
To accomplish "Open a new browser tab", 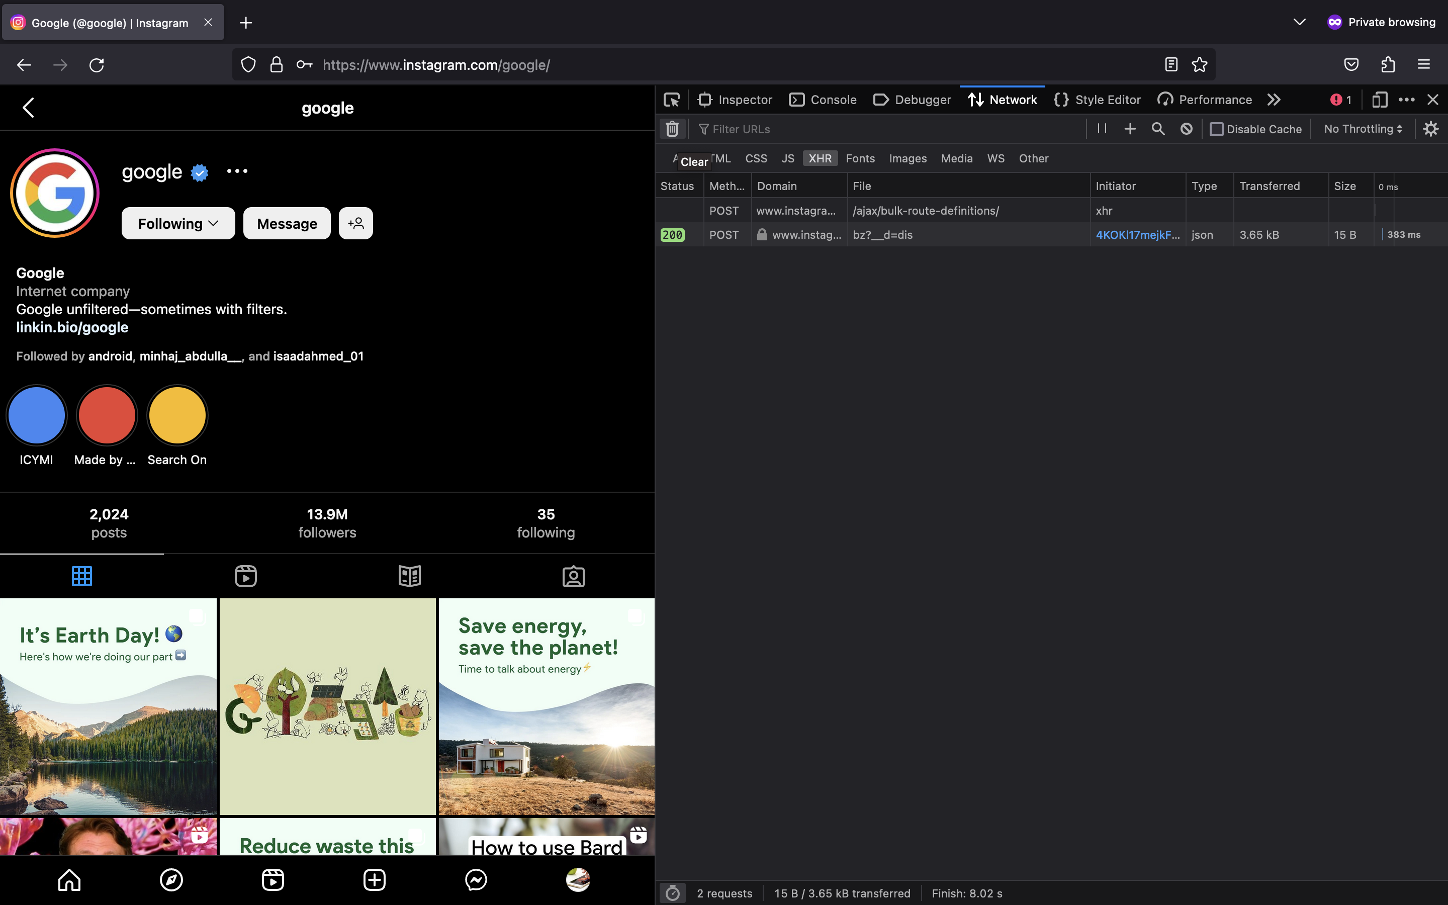I will pos(246,23).
